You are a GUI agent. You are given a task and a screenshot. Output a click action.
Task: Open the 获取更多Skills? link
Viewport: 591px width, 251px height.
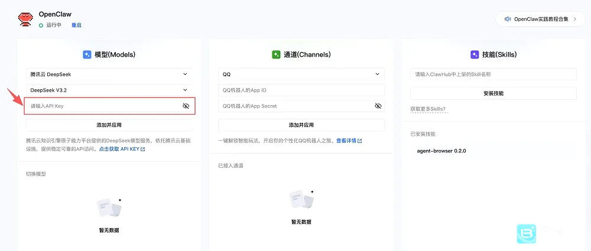(428, 109)
